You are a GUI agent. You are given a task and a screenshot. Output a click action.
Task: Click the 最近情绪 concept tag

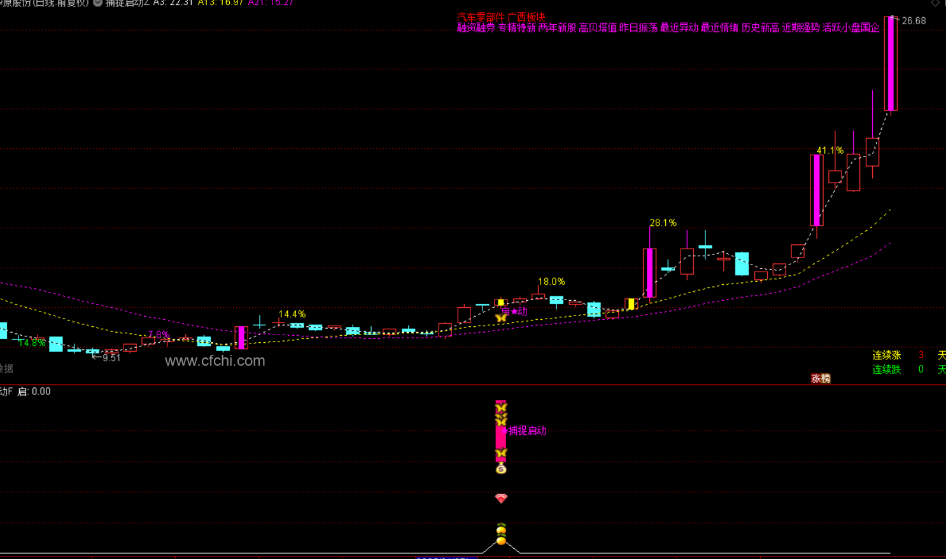719,27
